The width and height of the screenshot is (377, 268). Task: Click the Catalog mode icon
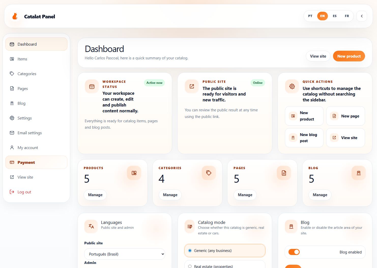[190, 226]
